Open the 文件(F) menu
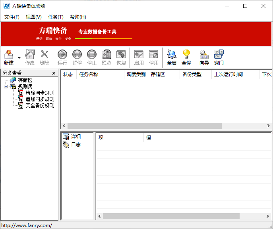Viewport: 273px width, 229px height. [x=12, y=17]
